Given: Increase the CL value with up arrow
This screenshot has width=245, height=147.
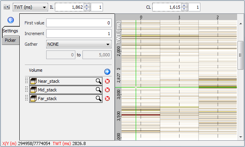Looking at the screenshot, I should 184,6.
